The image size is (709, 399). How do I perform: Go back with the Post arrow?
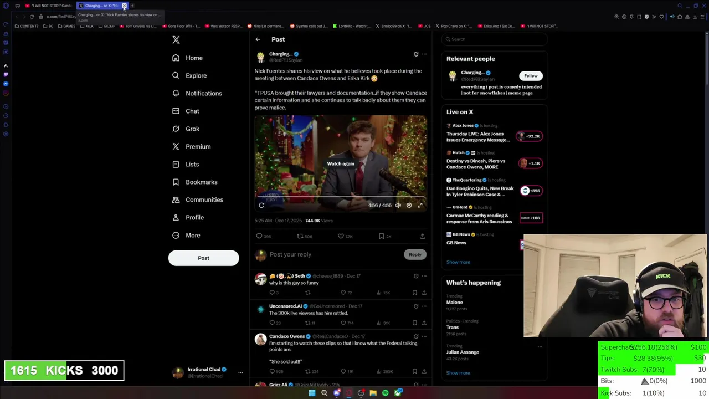coord(258,39)
